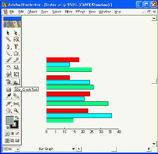Activate the Pen tool

point(8,47)
